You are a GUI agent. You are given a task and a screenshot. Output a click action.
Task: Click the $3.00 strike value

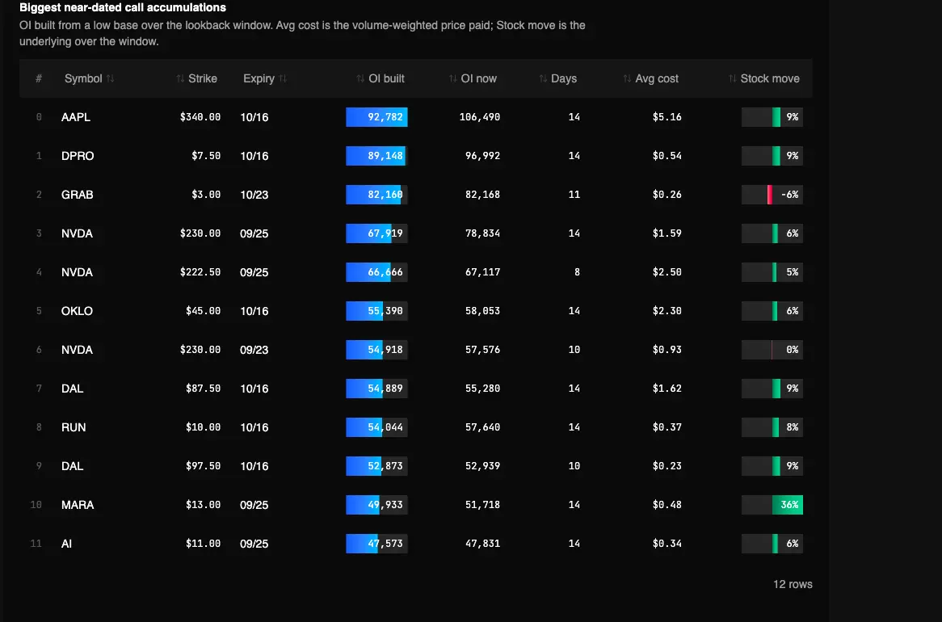(x=206, y=195)
